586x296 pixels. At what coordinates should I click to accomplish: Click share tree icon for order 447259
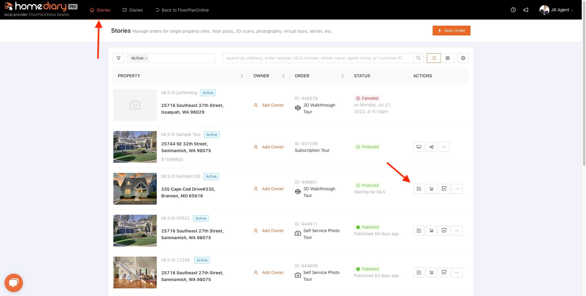431,147
